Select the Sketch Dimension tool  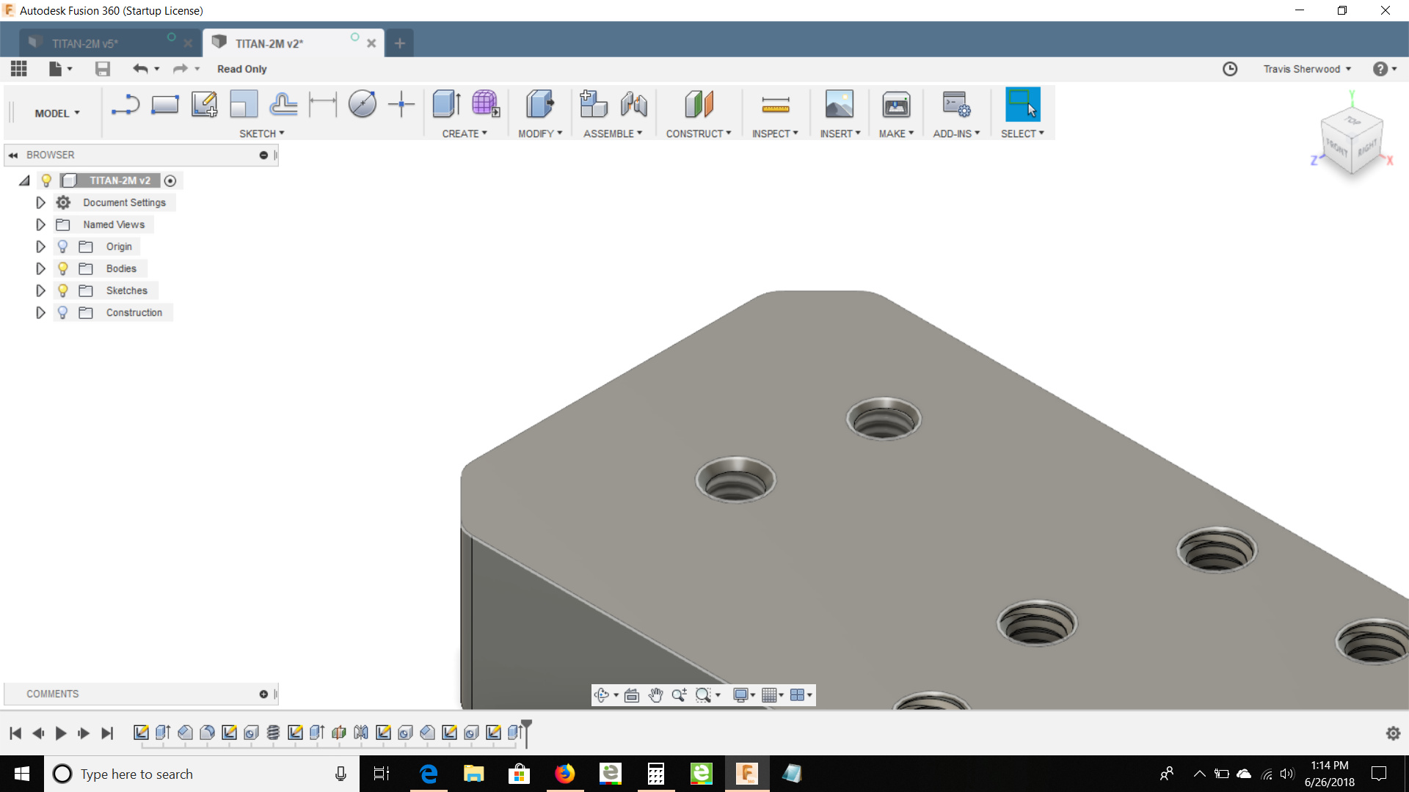[x=322, y=104]
